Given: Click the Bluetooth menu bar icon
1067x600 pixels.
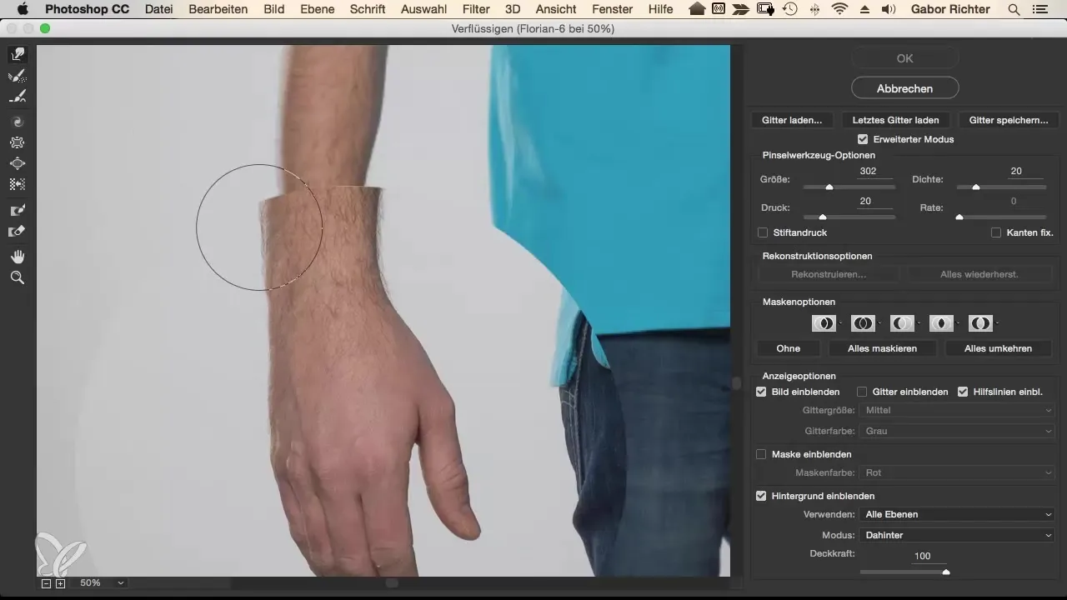Looking at the screenshot, I should tap(815, 10).
